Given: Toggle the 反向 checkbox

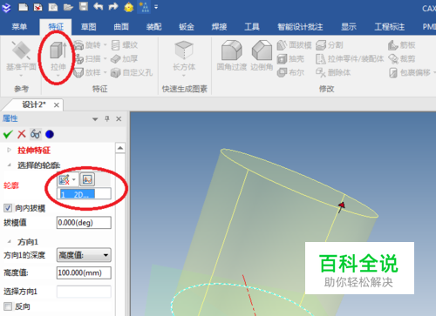Looking at the screenshot, I should (x=8, y=306).
